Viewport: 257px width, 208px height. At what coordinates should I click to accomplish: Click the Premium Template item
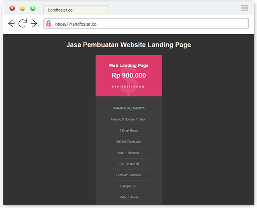pos(128,175)
